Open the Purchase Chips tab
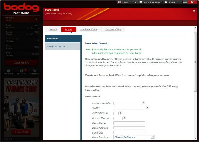Viewport: 199px width, 142px height. 89,30
